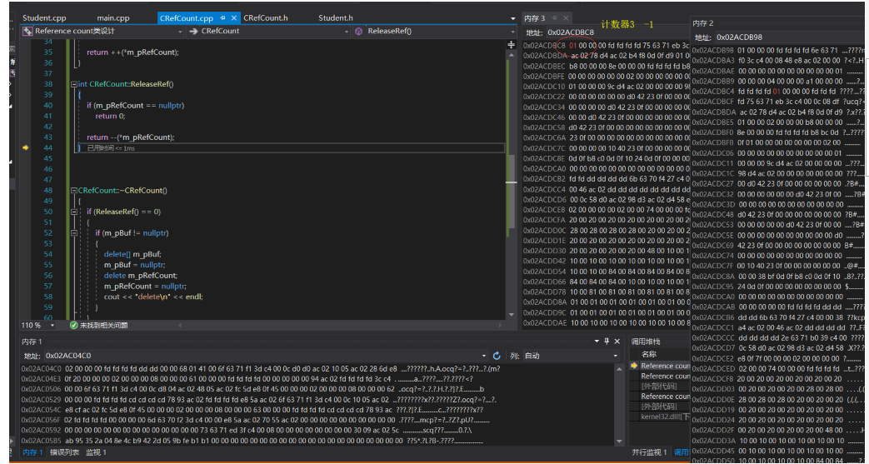
Task: Click the yellow current-statement arrow at line 44
Action: (24, 148)
